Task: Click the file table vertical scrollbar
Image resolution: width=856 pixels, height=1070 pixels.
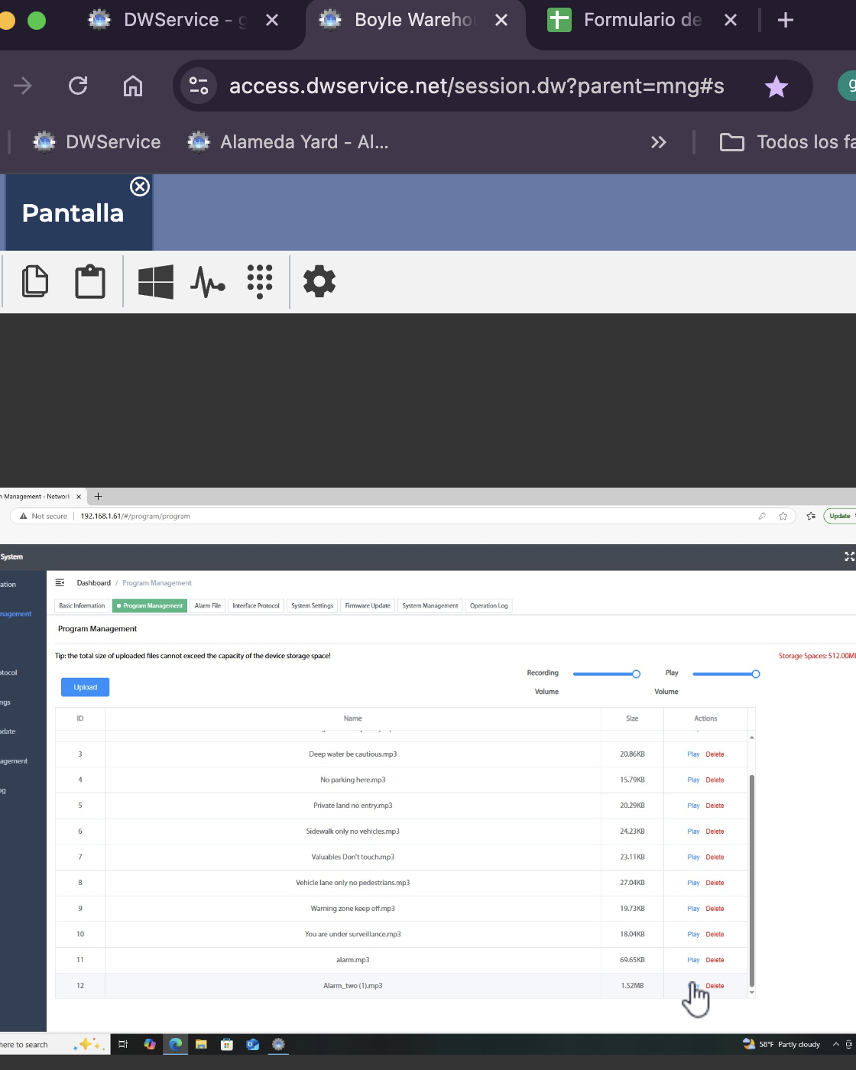Action: click(752, 880)
